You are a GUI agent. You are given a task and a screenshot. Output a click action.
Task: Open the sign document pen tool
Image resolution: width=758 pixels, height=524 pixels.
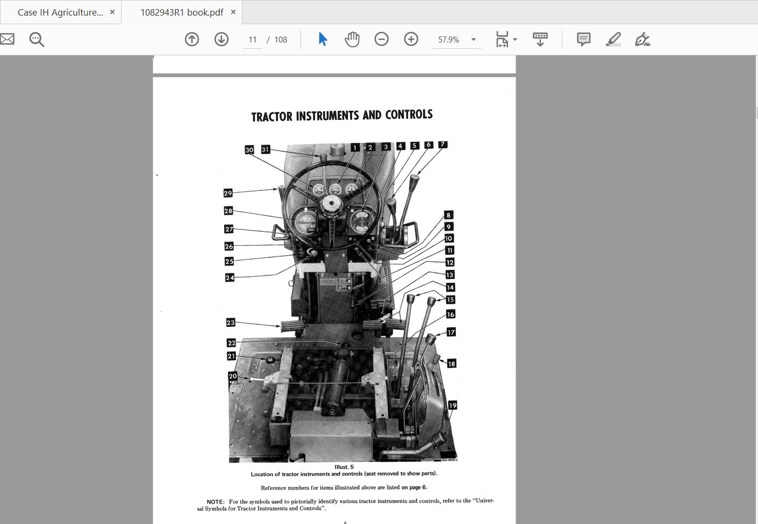[x=642, y=39]
